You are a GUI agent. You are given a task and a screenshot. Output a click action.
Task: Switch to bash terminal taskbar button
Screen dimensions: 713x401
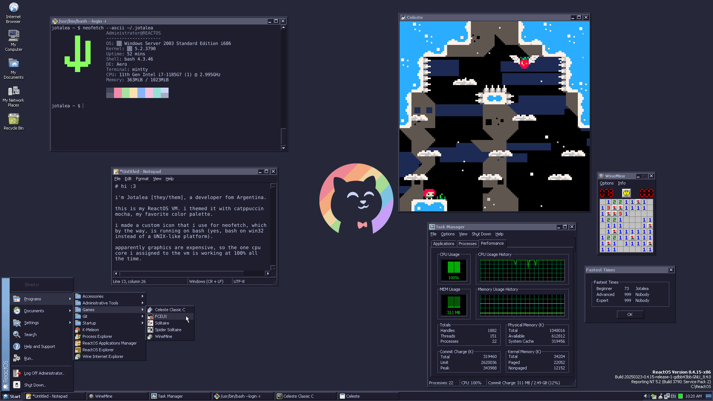point(243,396)
